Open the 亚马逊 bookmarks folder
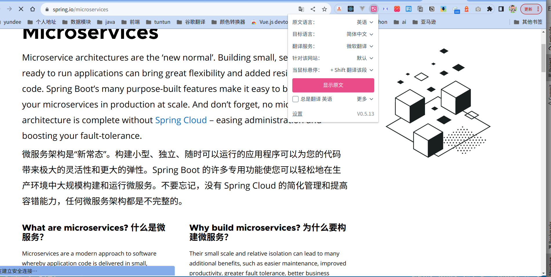This screenshot has width=551, height=277. tap(424, 22)
